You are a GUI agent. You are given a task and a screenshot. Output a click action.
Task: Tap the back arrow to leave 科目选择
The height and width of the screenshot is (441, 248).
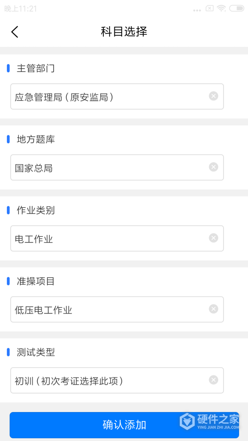[15, 31]
